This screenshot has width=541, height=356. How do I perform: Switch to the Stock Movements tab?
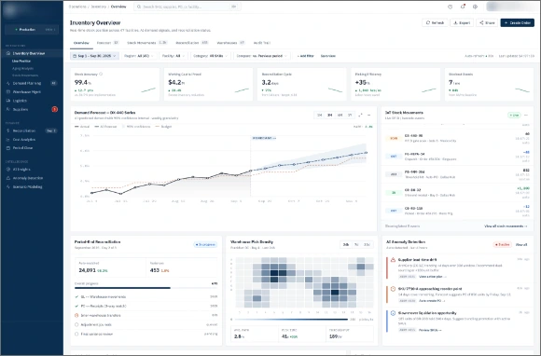(x=147, y=43)
